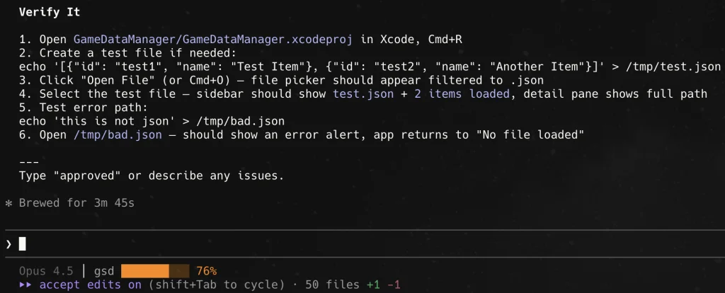Click the asterisk icon before Brewed

(x=8, y=203)
